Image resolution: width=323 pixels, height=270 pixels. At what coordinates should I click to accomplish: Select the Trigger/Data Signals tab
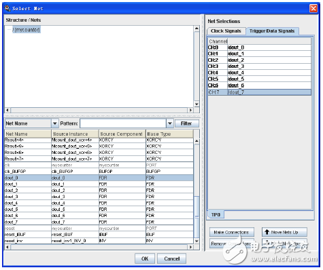(272, 31)
